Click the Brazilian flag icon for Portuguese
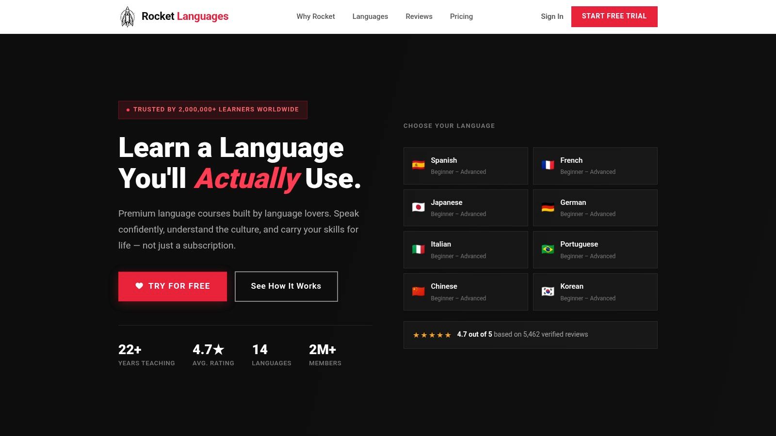 pos(548,249)
